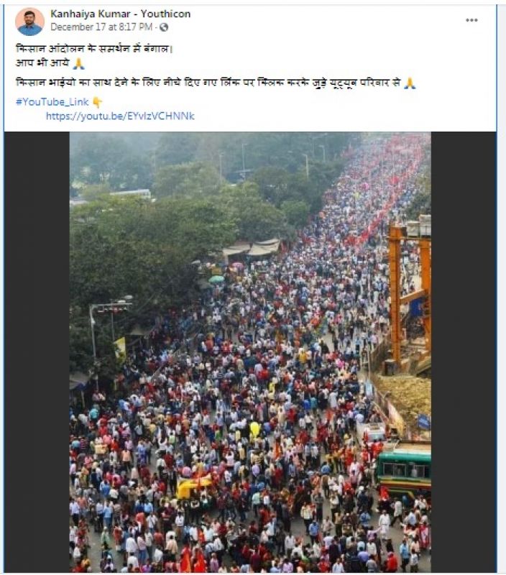Viewport: 506px width, 575px height.
Task: Open the youtu.be/EYvlzVCHNNk video link
Action: 120,116
